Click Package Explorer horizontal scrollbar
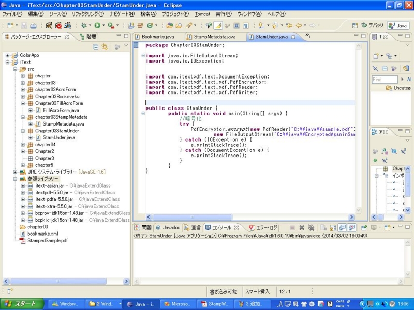 [x=58, y=281]
